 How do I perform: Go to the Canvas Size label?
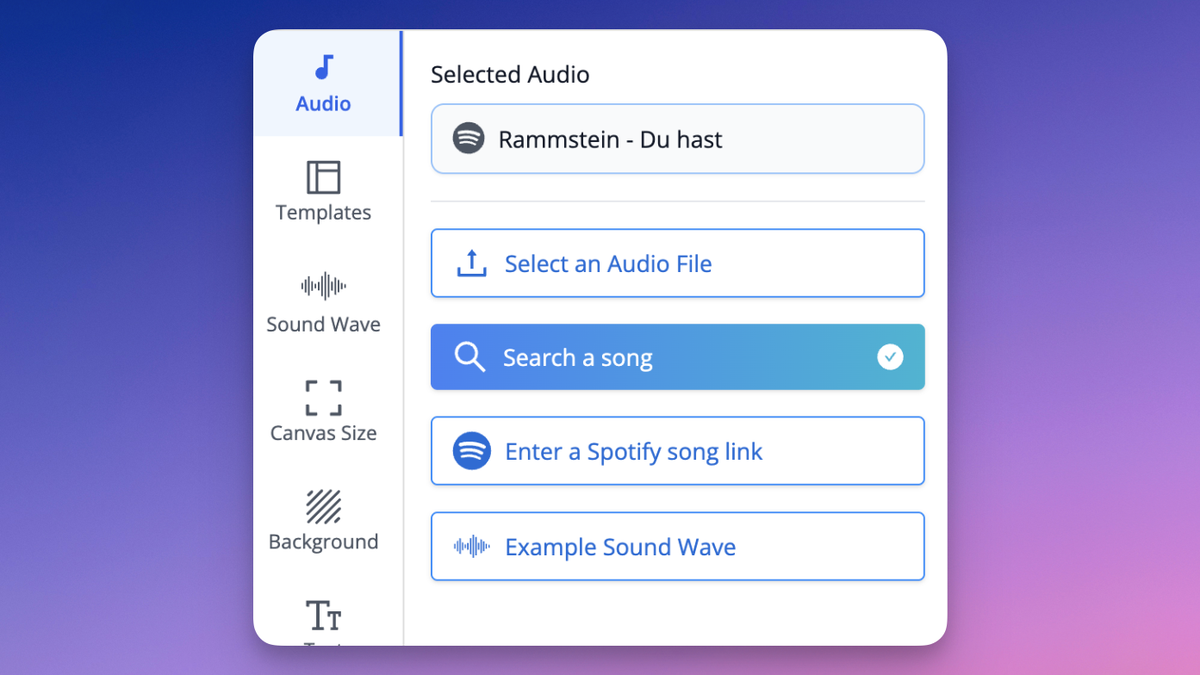tap(324, 433)
